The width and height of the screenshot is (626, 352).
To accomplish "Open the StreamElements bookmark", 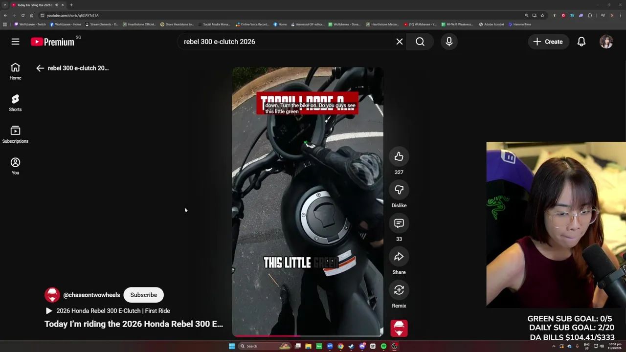I will (102, 24).
